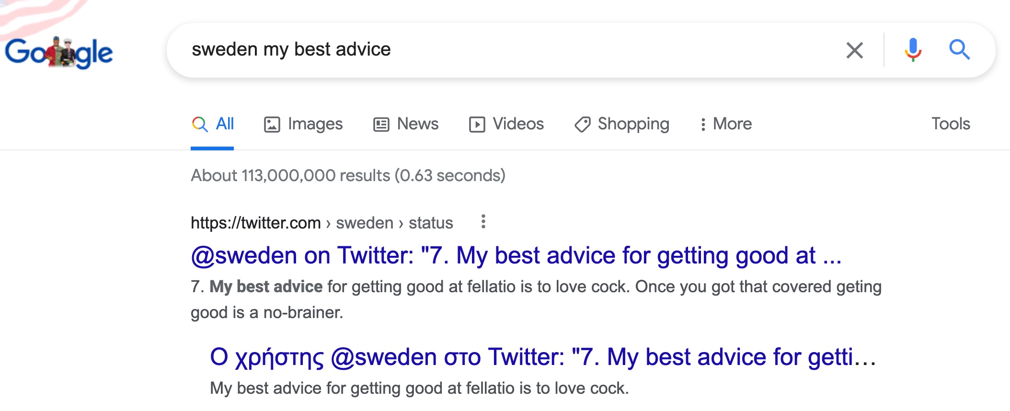
Task: Click the Shopping tab tag icon
Action: click(583, 125)
